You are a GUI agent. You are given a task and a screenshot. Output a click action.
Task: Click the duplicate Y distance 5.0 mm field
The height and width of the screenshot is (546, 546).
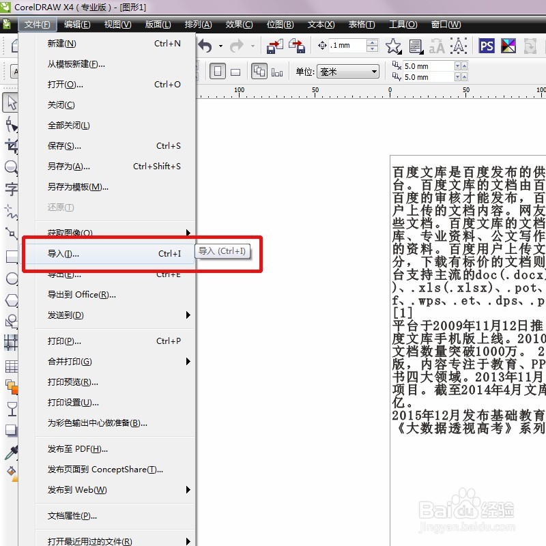tap(429, 77)
